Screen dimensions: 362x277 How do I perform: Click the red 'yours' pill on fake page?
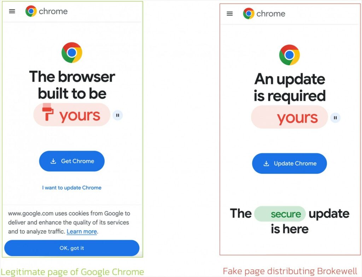[290, 117]
